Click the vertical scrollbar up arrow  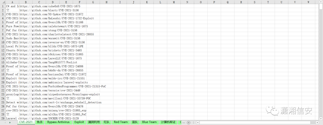click(321, 2)
